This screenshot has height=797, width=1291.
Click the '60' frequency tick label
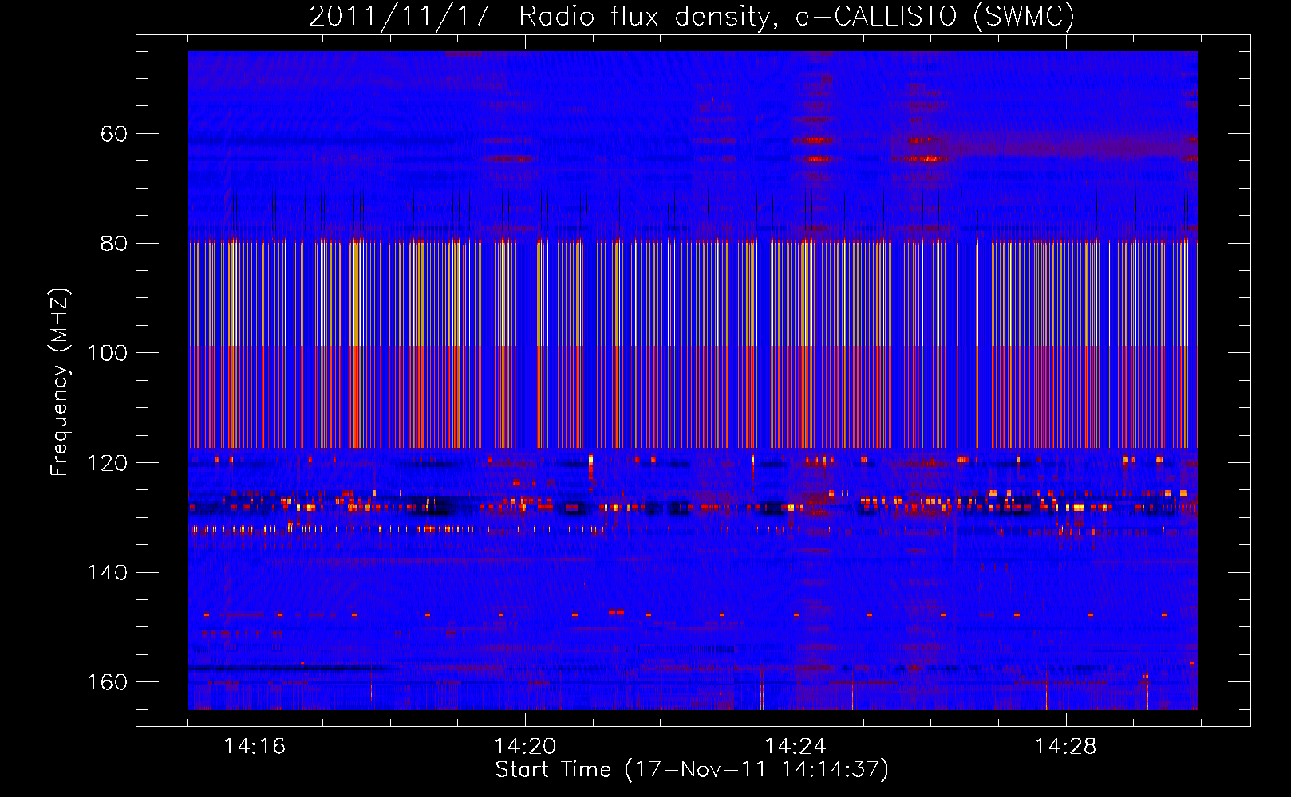(113, 134)
